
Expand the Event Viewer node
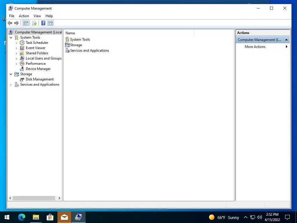17,48
